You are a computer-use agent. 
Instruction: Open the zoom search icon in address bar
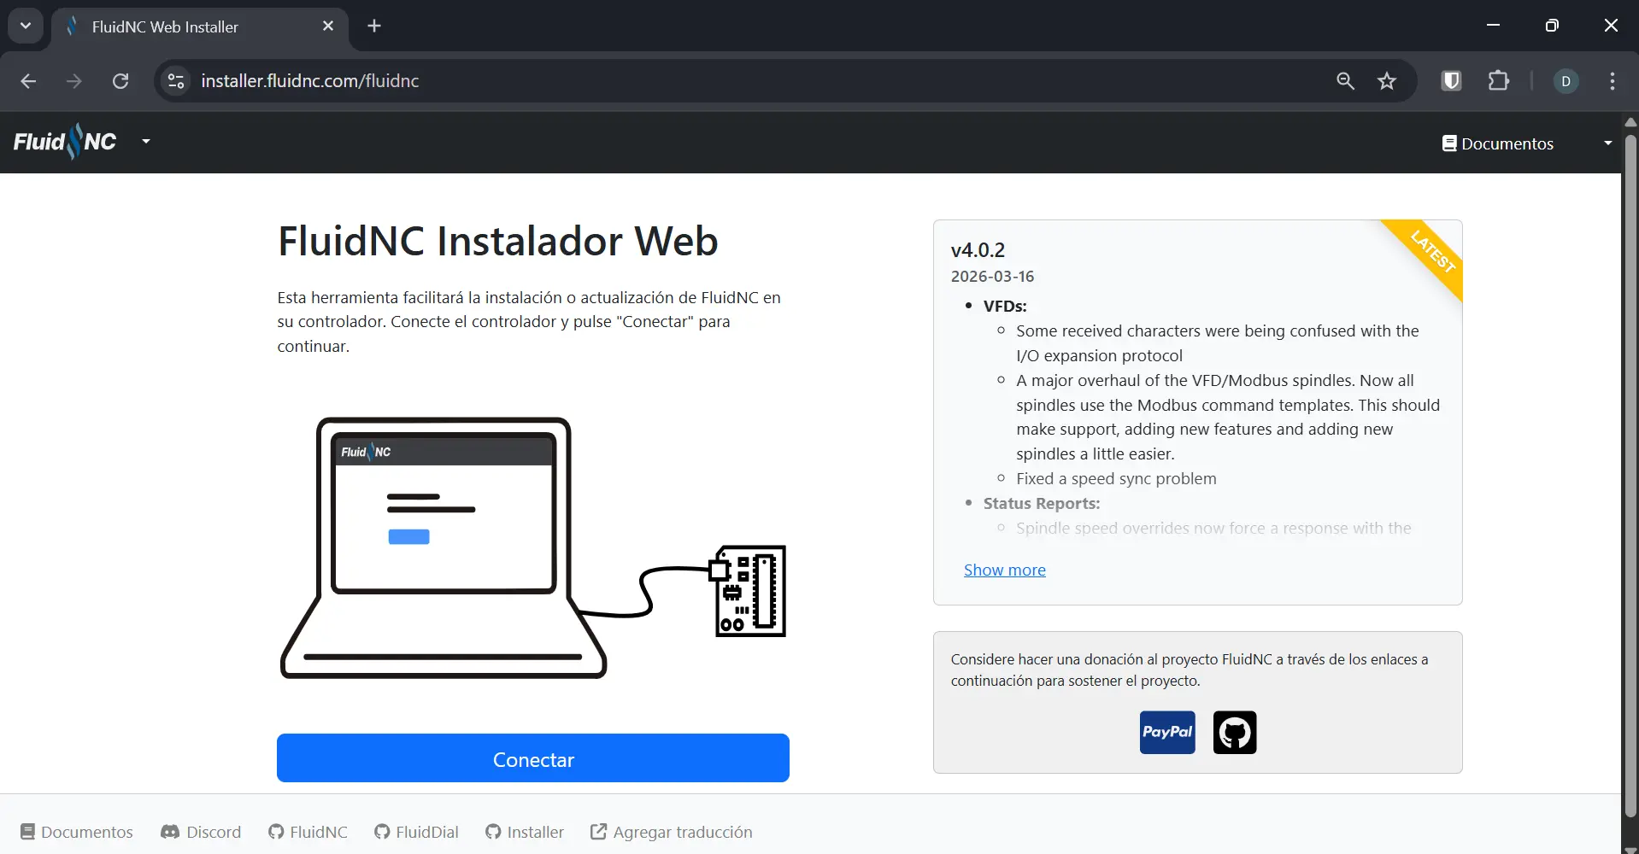pyautogui.click(x=1345, y=80)
